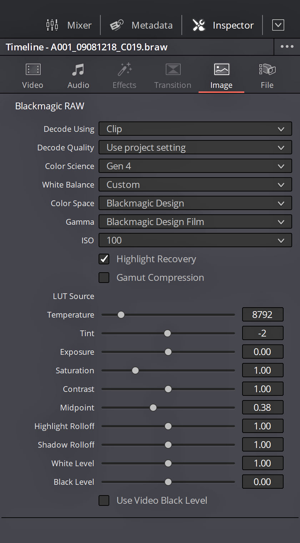Click the Black Level value field
The image size is (300, 543).
(262, 482)
